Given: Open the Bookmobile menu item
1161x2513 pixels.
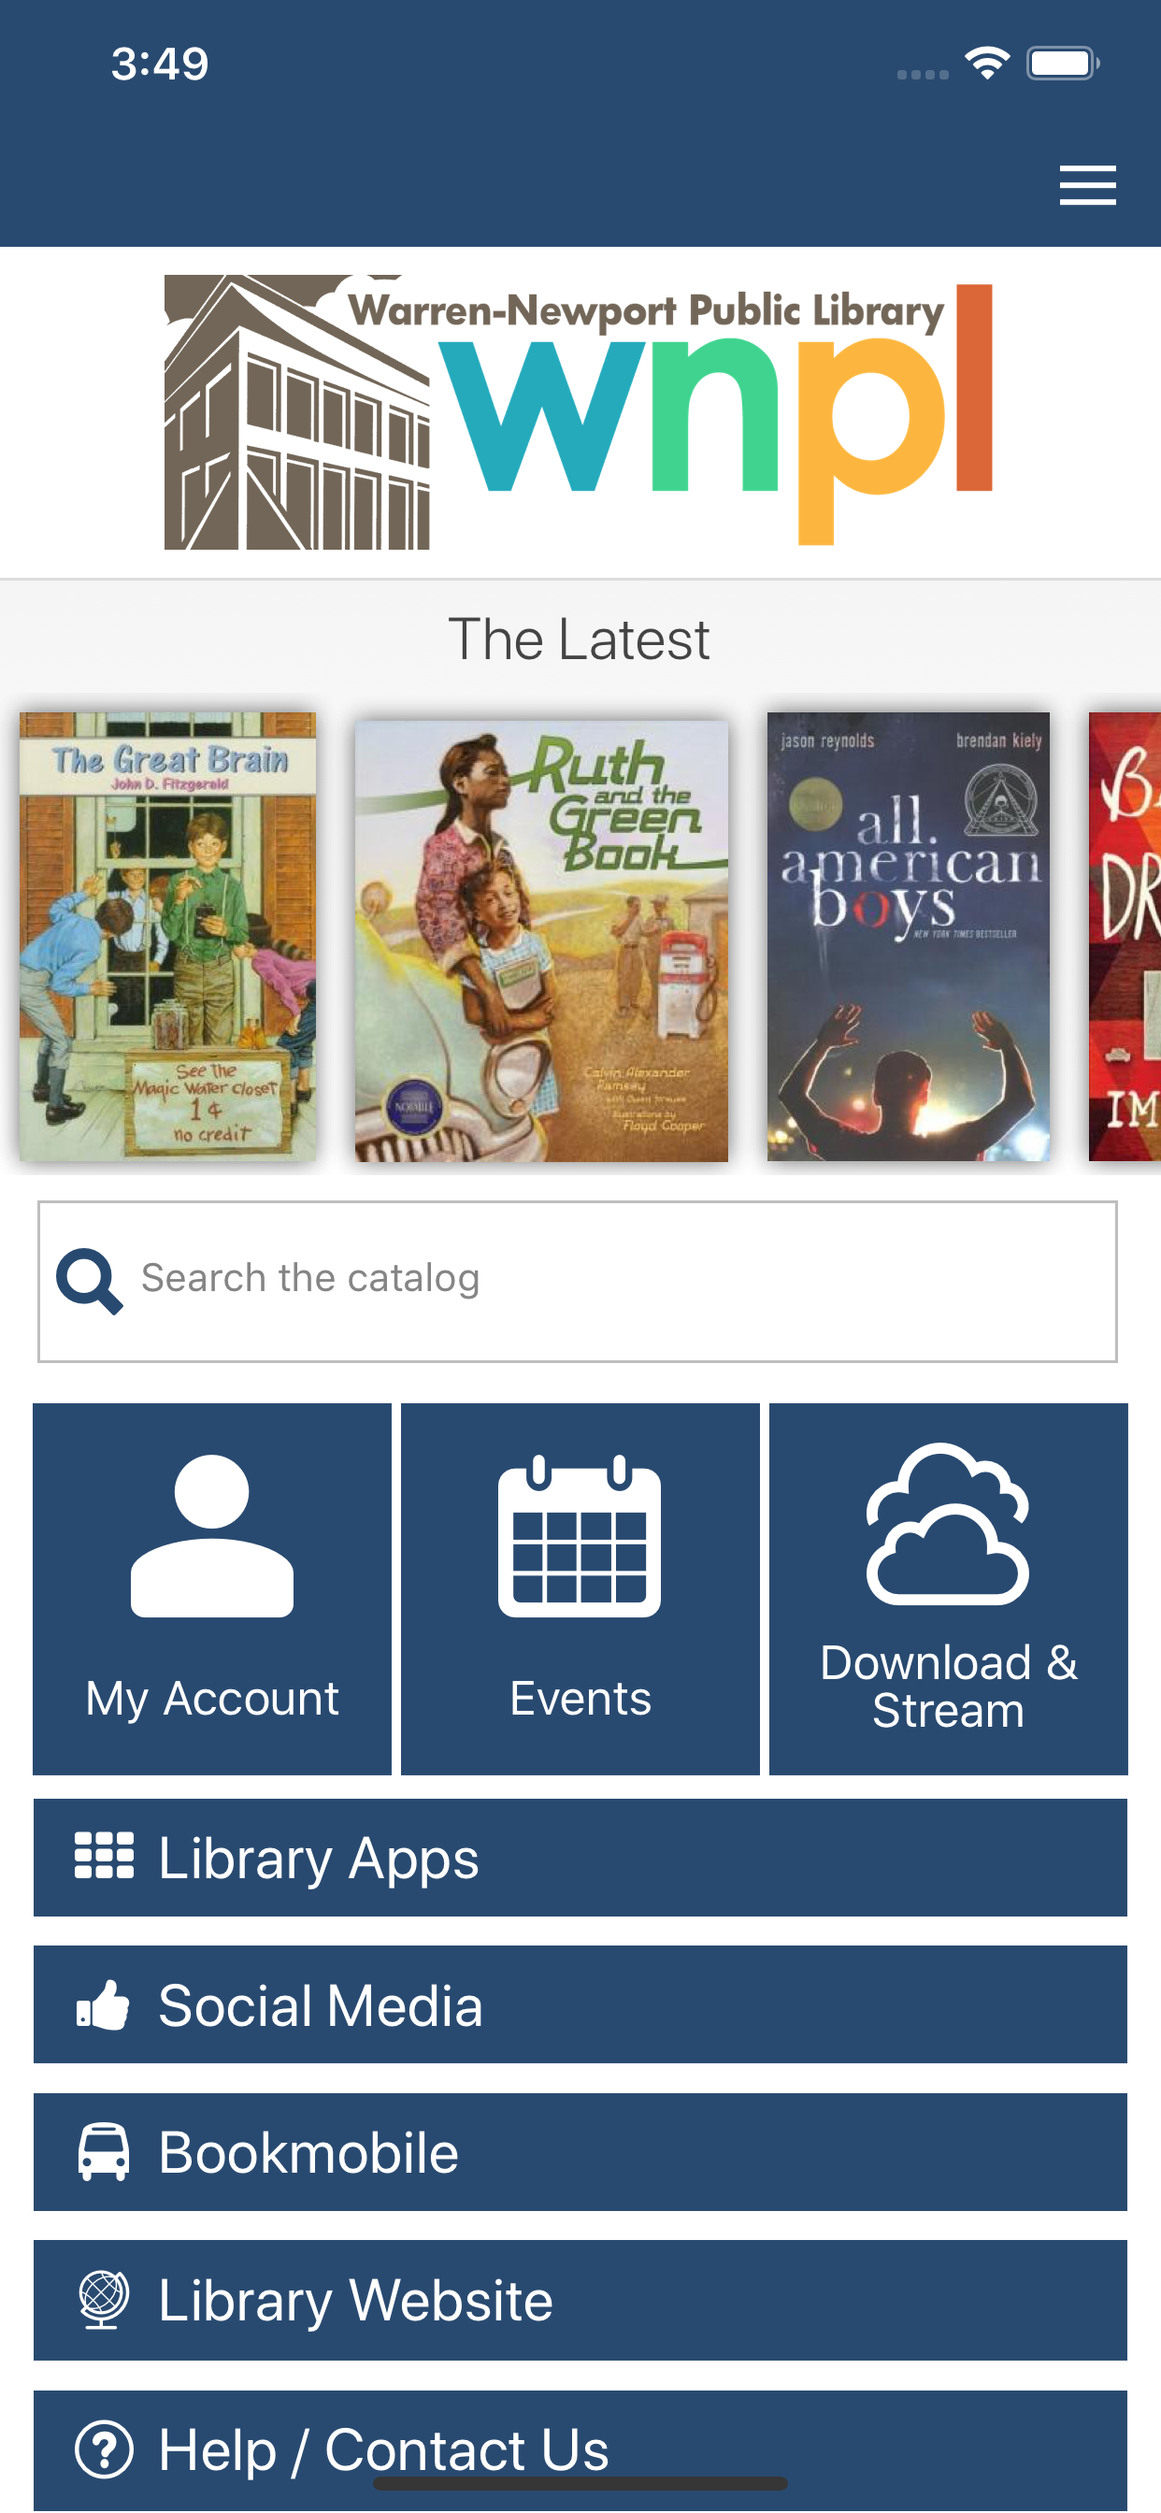Looking at the screenshot, I should pyautogui.click(x=580, y=2151).
